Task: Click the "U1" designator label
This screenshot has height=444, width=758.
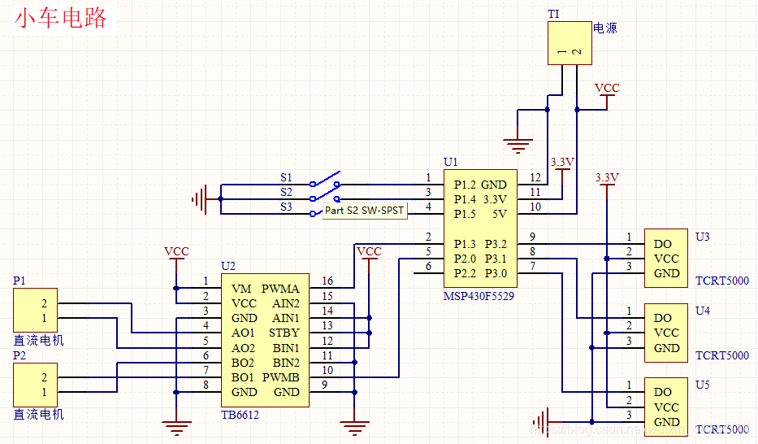Action: [451, 162]
